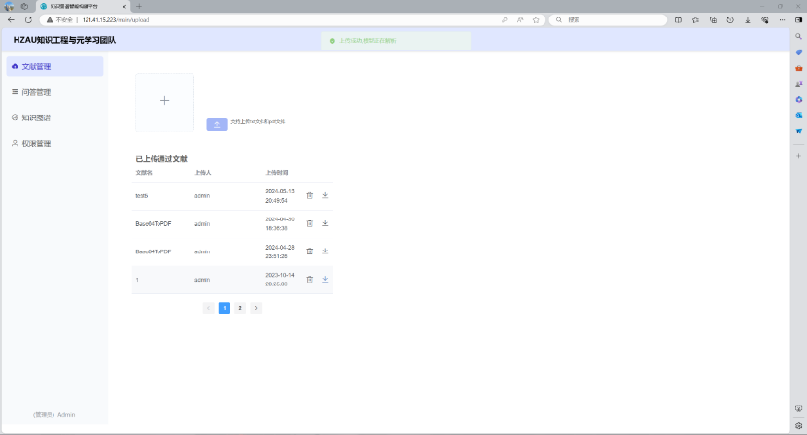807x435 pixels.
Task: Click the plus box to add file
Action: point(164,101)
